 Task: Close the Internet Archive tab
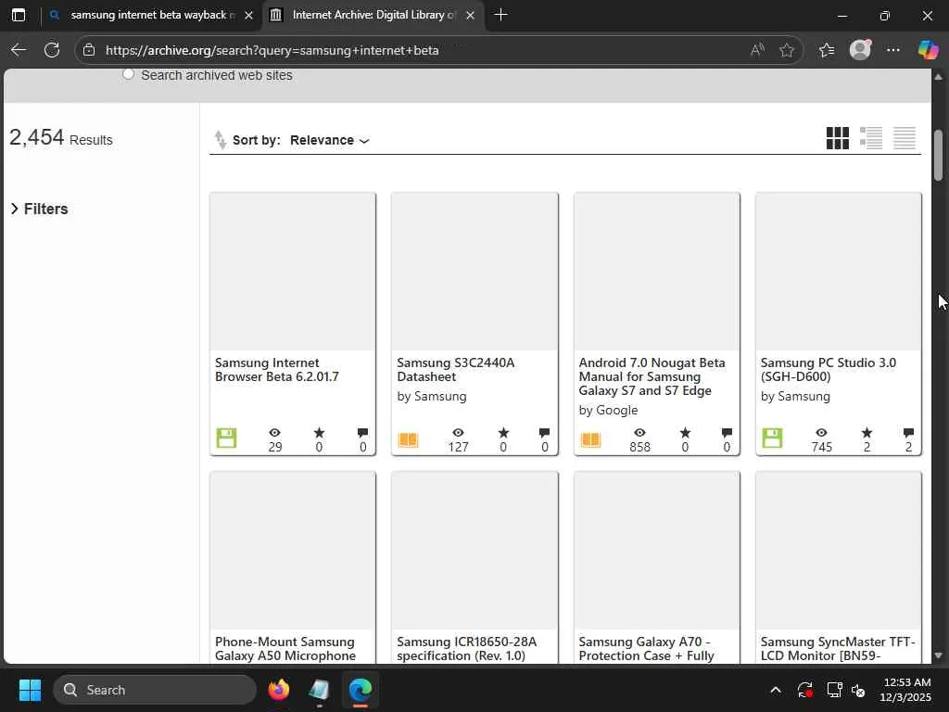click(470, 15)
